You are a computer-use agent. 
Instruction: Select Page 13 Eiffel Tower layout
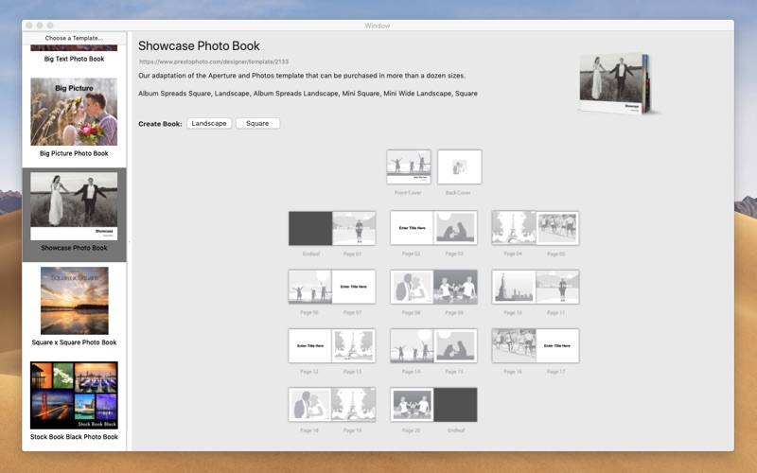[x=354, y=346]
